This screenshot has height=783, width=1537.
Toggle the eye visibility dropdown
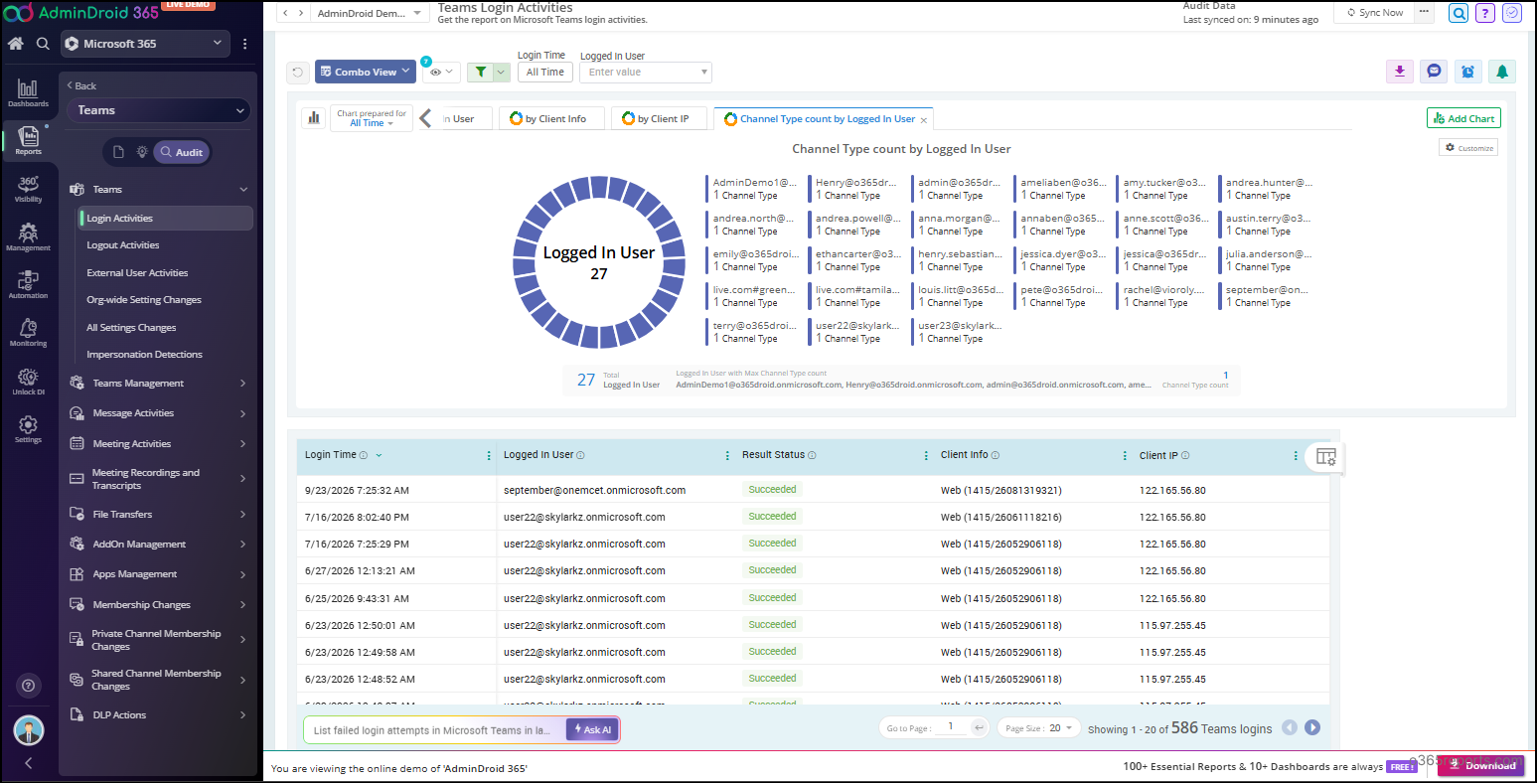[x=441, y=72]
